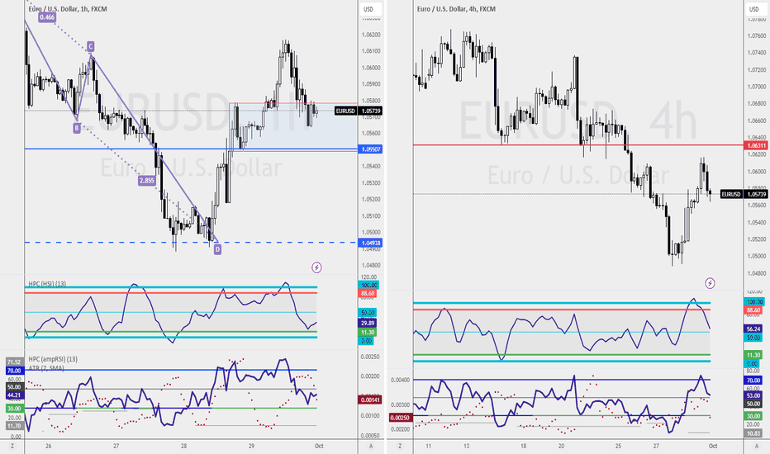This screenshot has height=454, width=770.
Task: Select ABCD pattern point C label
Action: (90, 46)
